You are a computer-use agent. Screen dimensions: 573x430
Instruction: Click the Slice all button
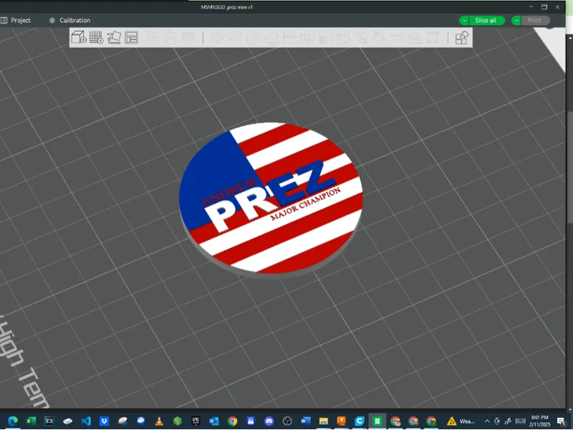tap(486, 21)
